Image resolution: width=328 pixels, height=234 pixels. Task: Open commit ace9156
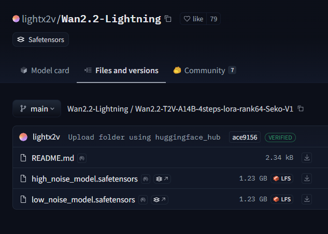[245, 137]
